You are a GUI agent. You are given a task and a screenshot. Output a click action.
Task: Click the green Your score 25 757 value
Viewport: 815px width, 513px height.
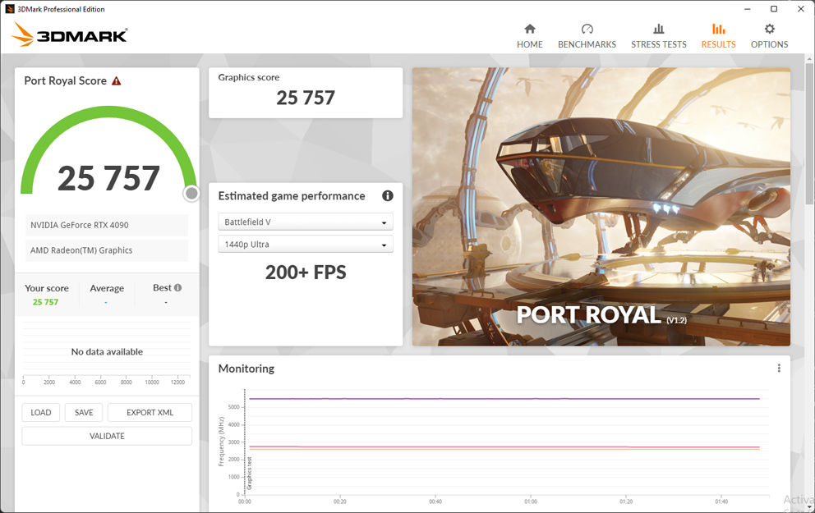[46, 302]
